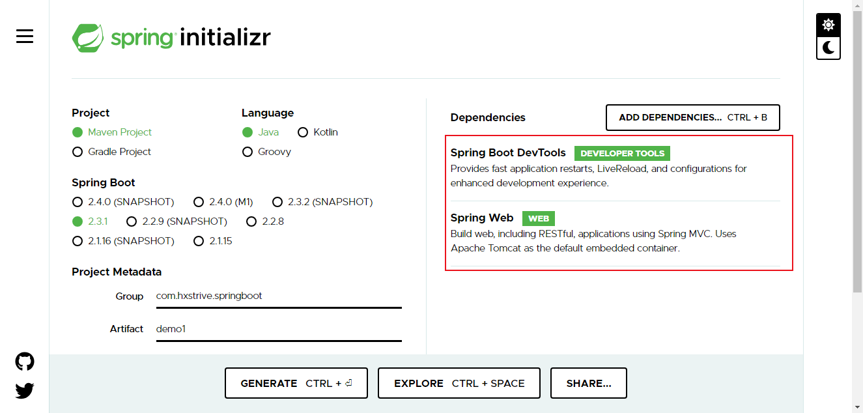Click the Group input field

[278, 296]
